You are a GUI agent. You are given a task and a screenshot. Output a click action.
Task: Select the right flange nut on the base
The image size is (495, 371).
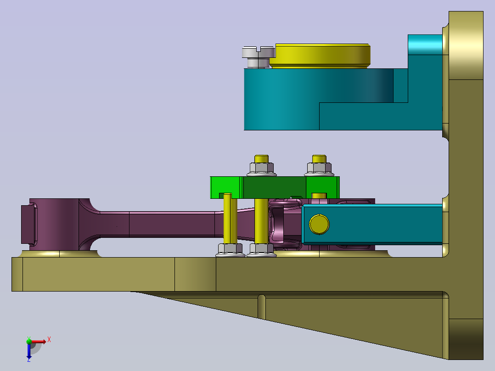click(261, 250)
